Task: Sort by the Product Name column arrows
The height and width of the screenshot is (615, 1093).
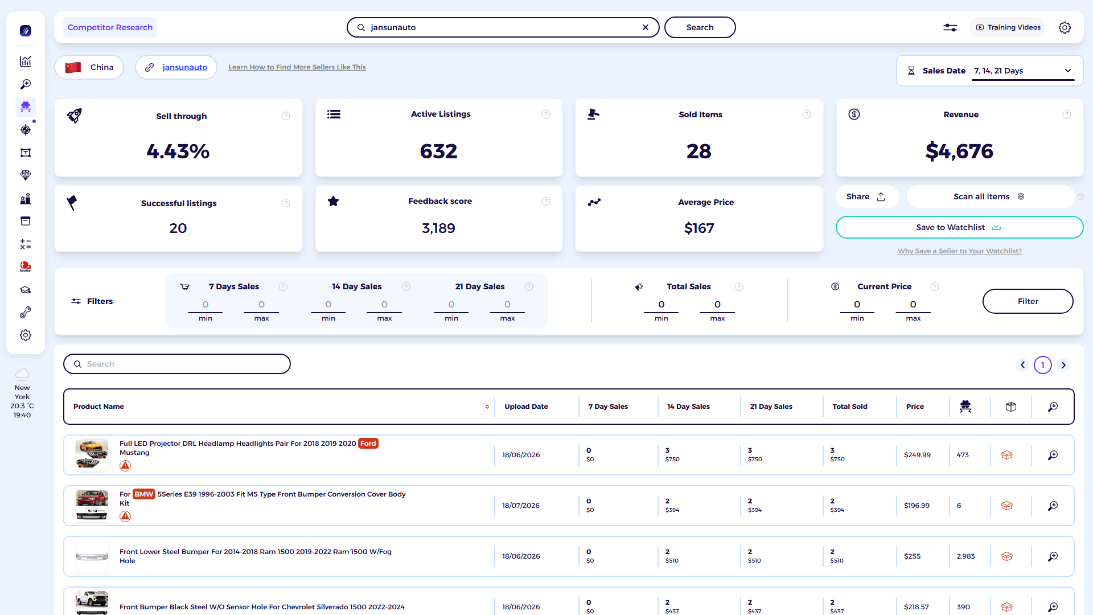Action: pos(487,407)
